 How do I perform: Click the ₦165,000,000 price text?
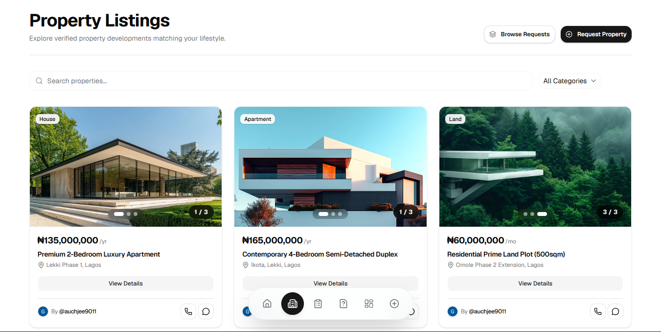(273, 240)
